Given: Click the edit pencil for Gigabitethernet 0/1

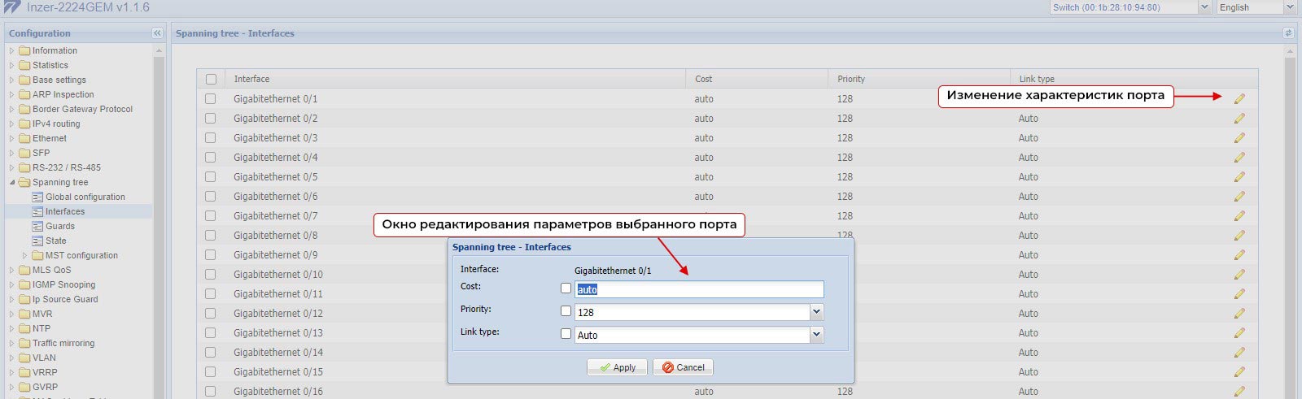Looking at the screenshot, I should point(1239,99).
